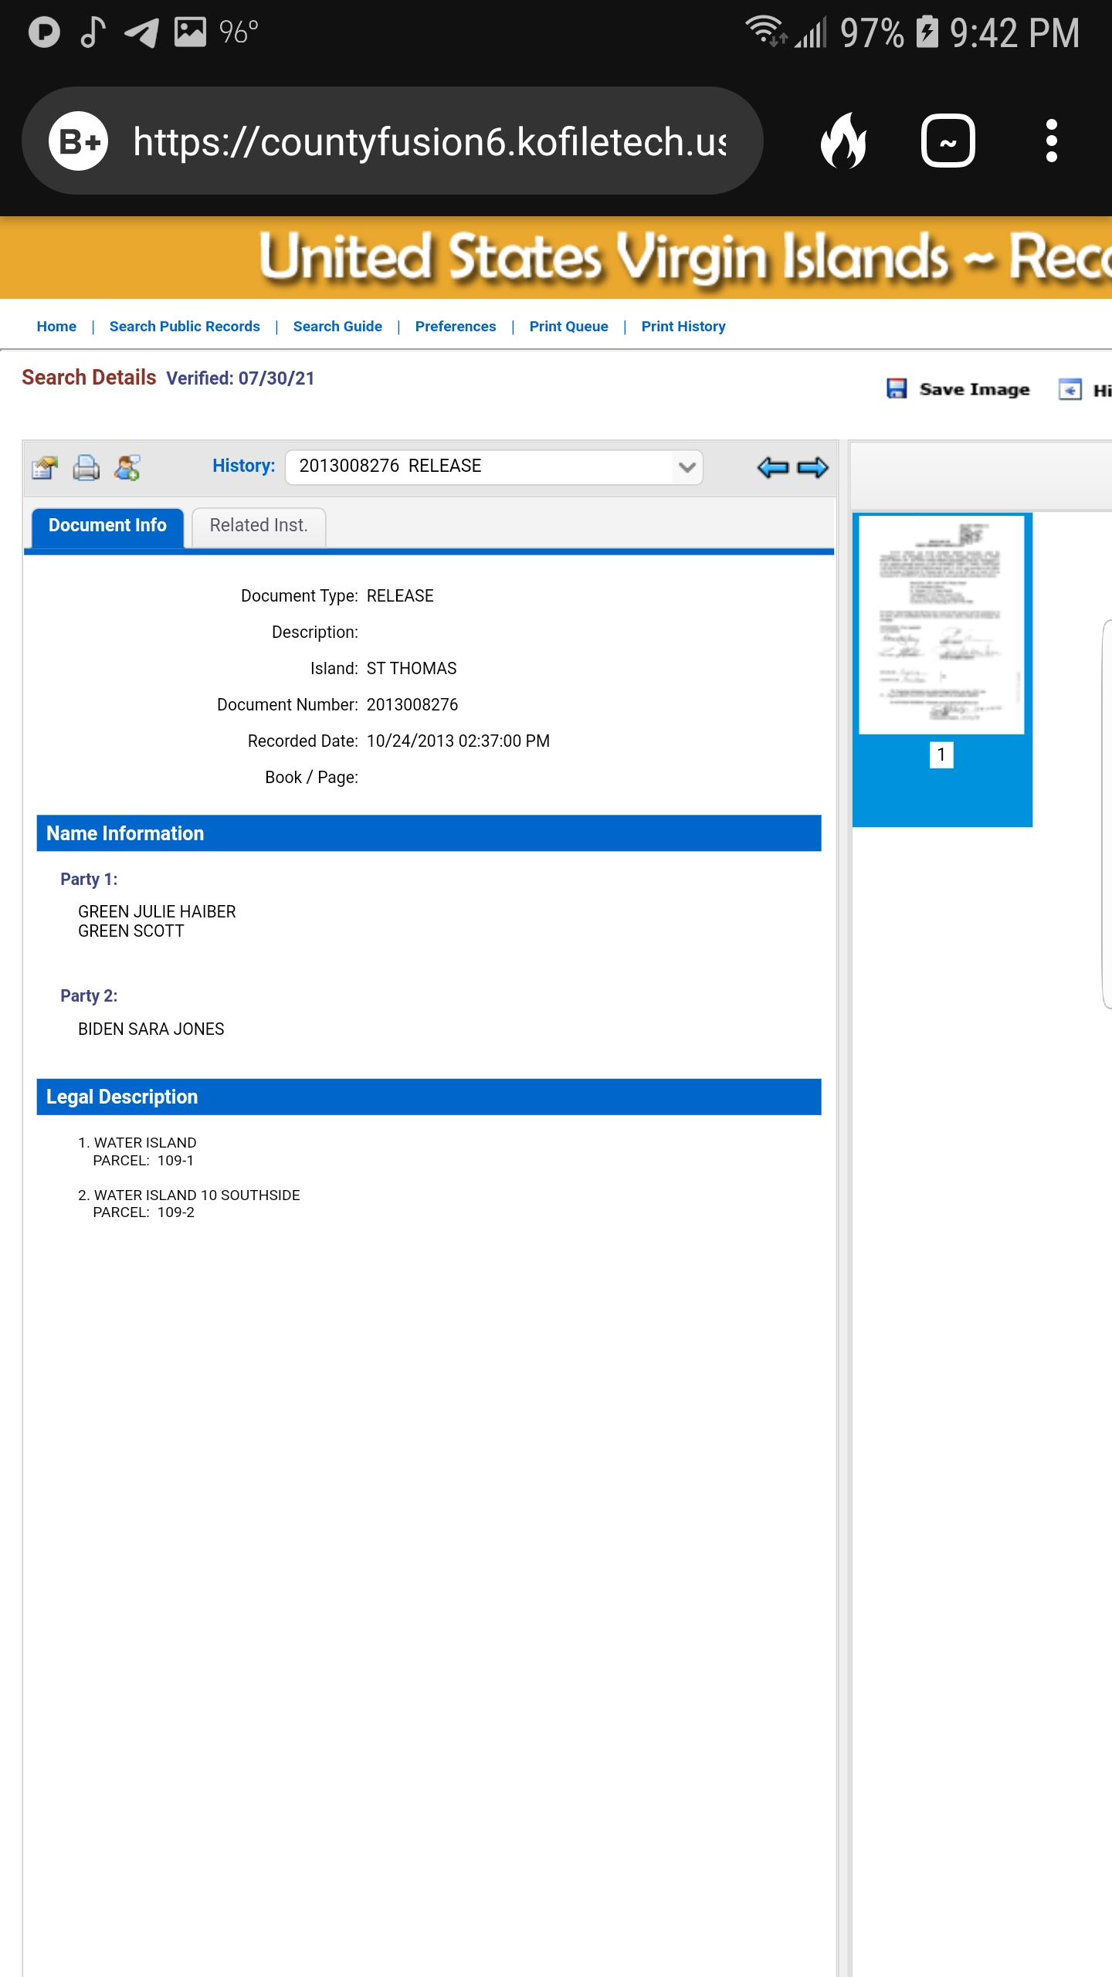Click island value ST THOMAS
The image size is (1112, 1977).
point(412,669)
